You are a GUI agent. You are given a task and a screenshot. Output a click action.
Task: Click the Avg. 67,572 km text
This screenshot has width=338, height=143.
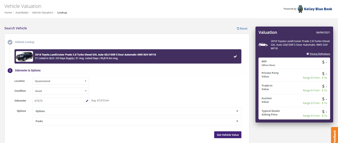[100, 100]
